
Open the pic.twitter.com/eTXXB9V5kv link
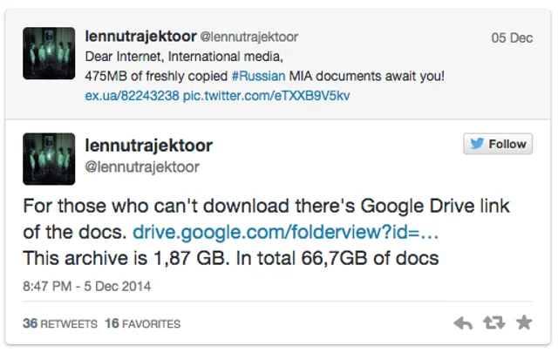266,96
